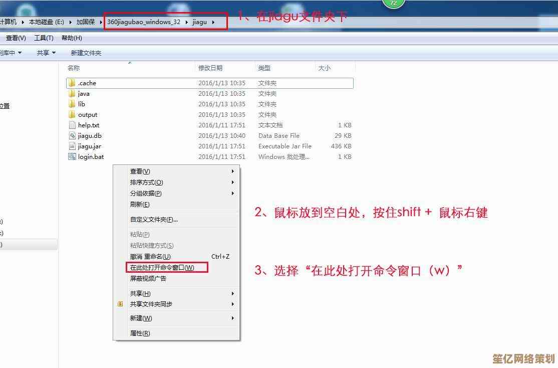Screen dimensions: 558x368
Task: Click the jiagu.jar file icon
Action: 72,146
